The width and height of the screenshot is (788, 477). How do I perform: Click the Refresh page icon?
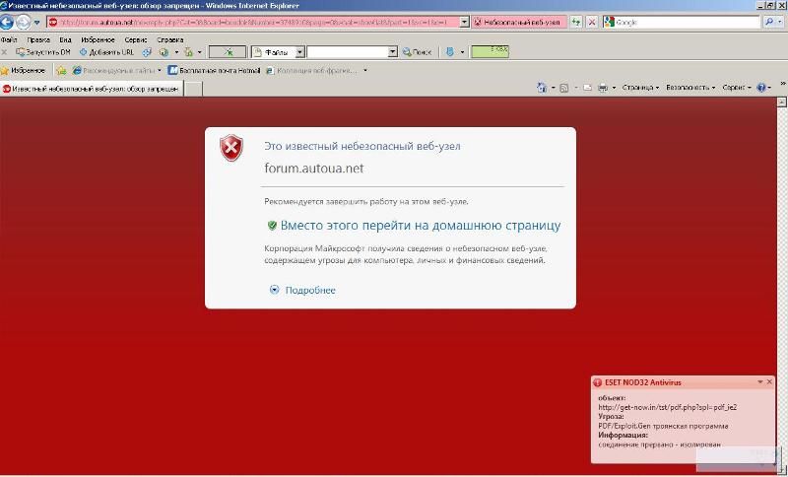click(x=576, y=22)
